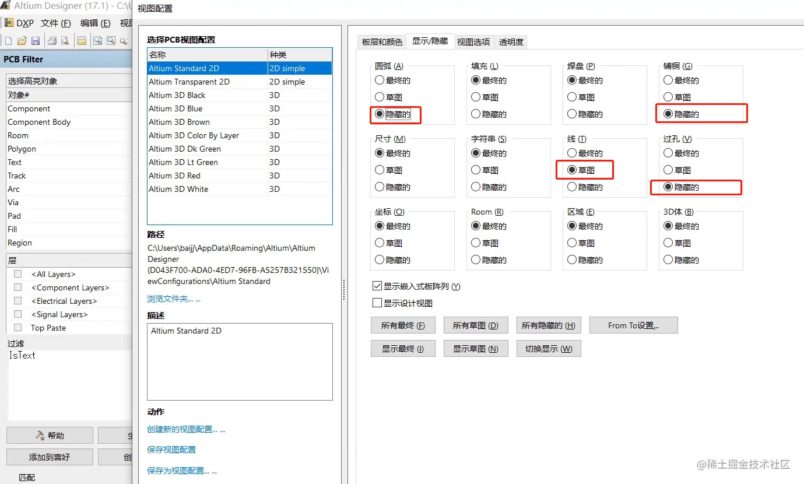This screenshot has height=484, width=804.
Task: Switch to the 显示/隐藏 tab
Action: (x=430, y=41)
